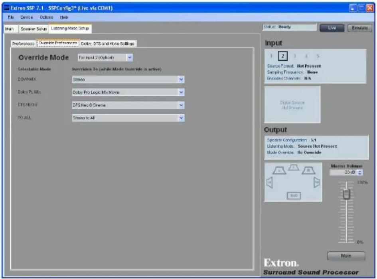Click the Speaker Configuration 5.1 text

pyautogui.click(x=292, y=140)
